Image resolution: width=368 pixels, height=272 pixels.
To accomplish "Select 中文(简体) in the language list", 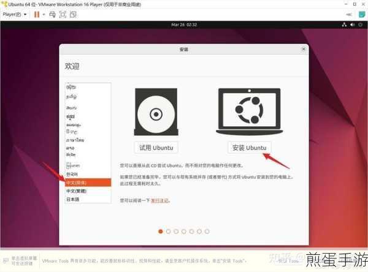I will coord(88,183).
